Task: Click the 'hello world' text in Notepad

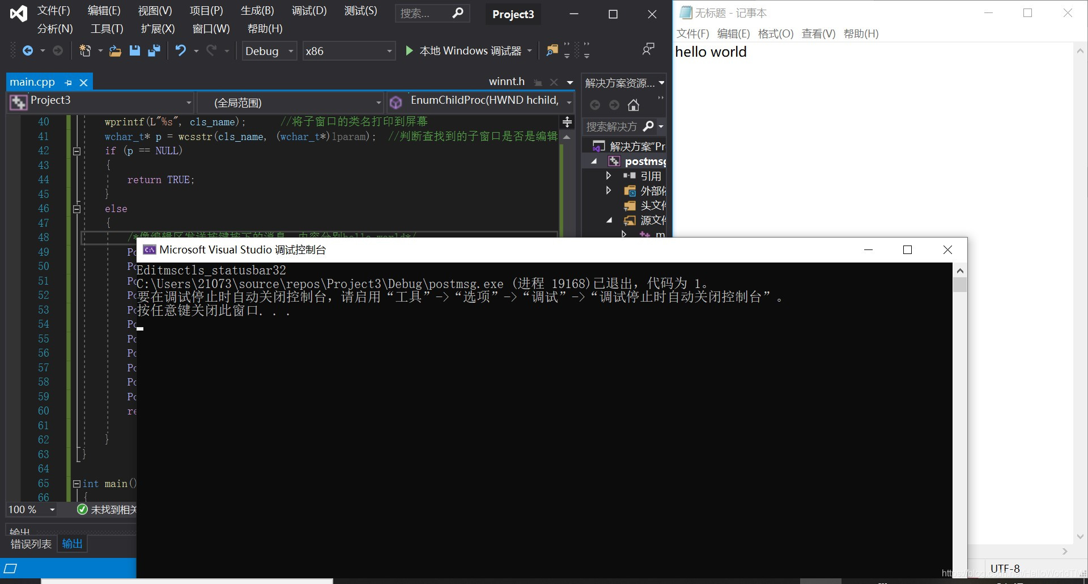Action: [711, 52]
